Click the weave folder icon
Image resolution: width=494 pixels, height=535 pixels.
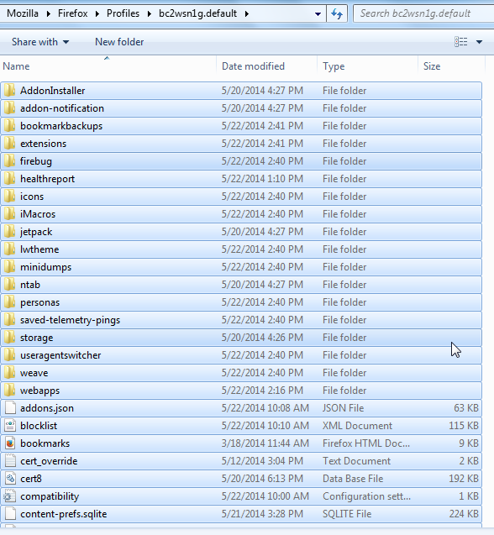click(x=10, y=373)
